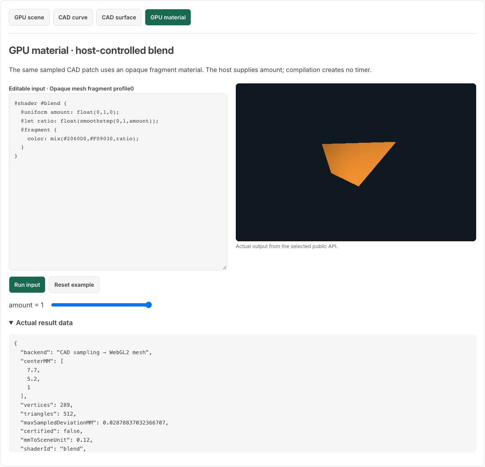The width and height of the screenshot is (485, 467).
Task: Click the GPU material heading text
Action: (91, 51)
